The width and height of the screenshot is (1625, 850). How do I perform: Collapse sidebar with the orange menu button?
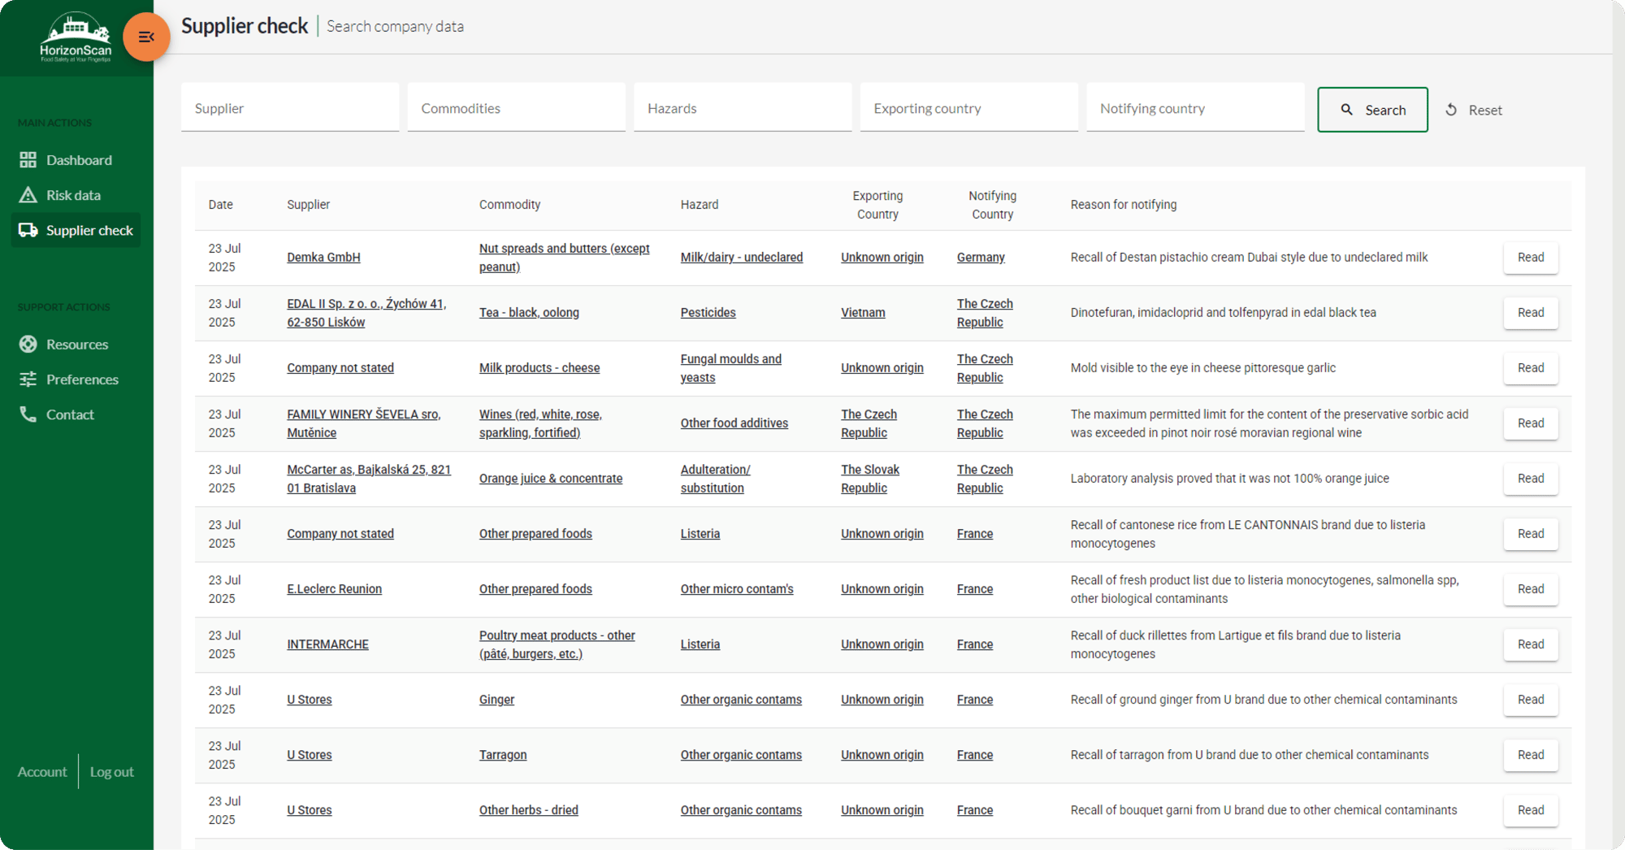pos(146,37)
